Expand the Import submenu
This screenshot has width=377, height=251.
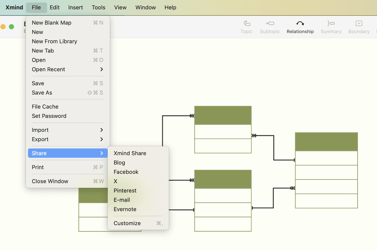(x=40, y=130)
